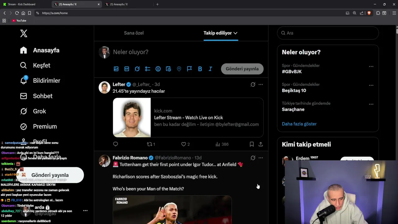Add media image to post

click(116, 69)
